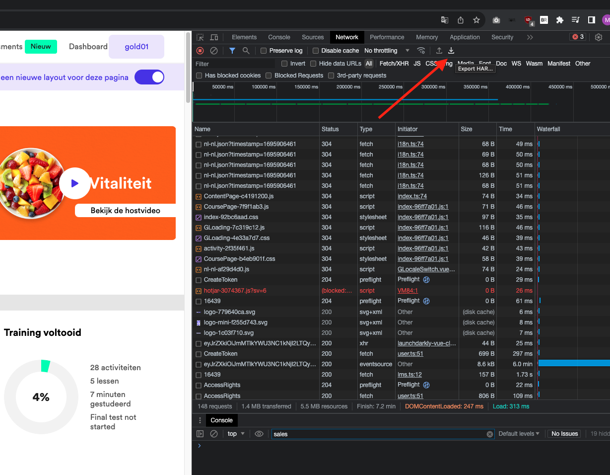
Task: Click the No Issues button
Action: [x=565, y=434]
